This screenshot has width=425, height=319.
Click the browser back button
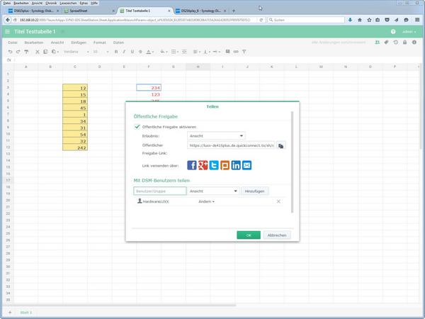pyautogui.click(x=8, y=20)
